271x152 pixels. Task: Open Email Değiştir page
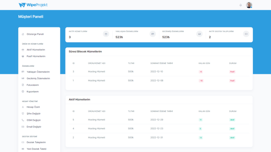pyautogui.click(x=34, y=127)
